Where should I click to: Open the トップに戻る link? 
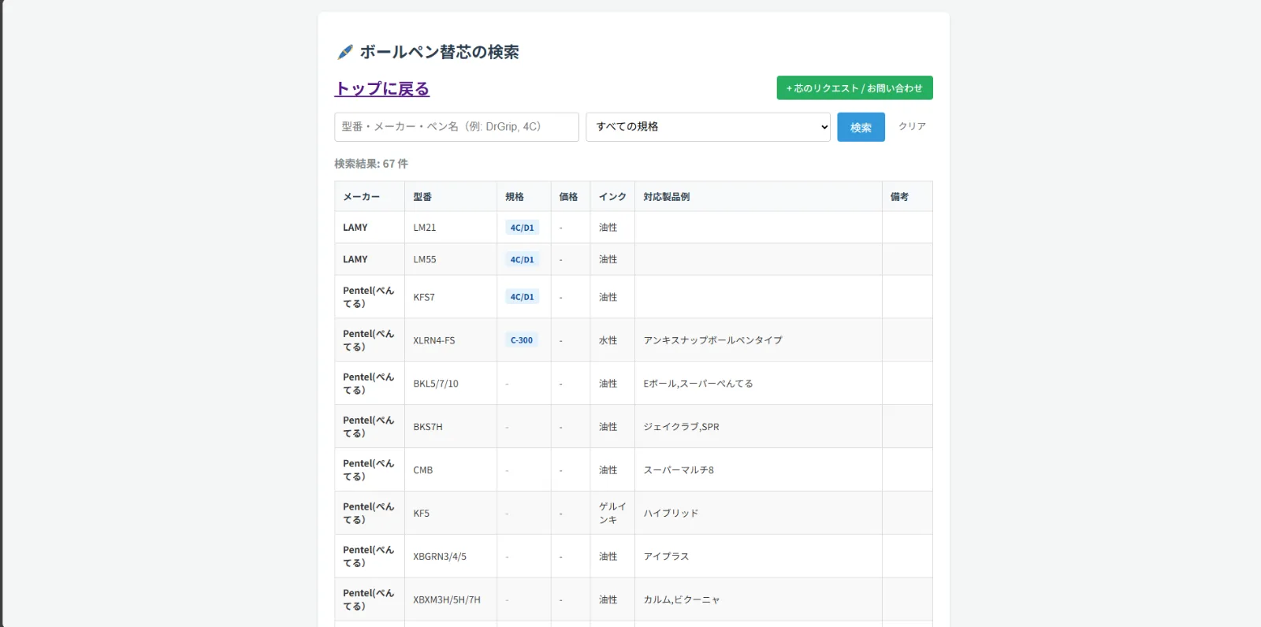coord(382,89)
